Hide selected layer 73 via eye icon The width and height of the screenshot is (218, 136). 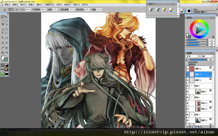coord(187,74)
